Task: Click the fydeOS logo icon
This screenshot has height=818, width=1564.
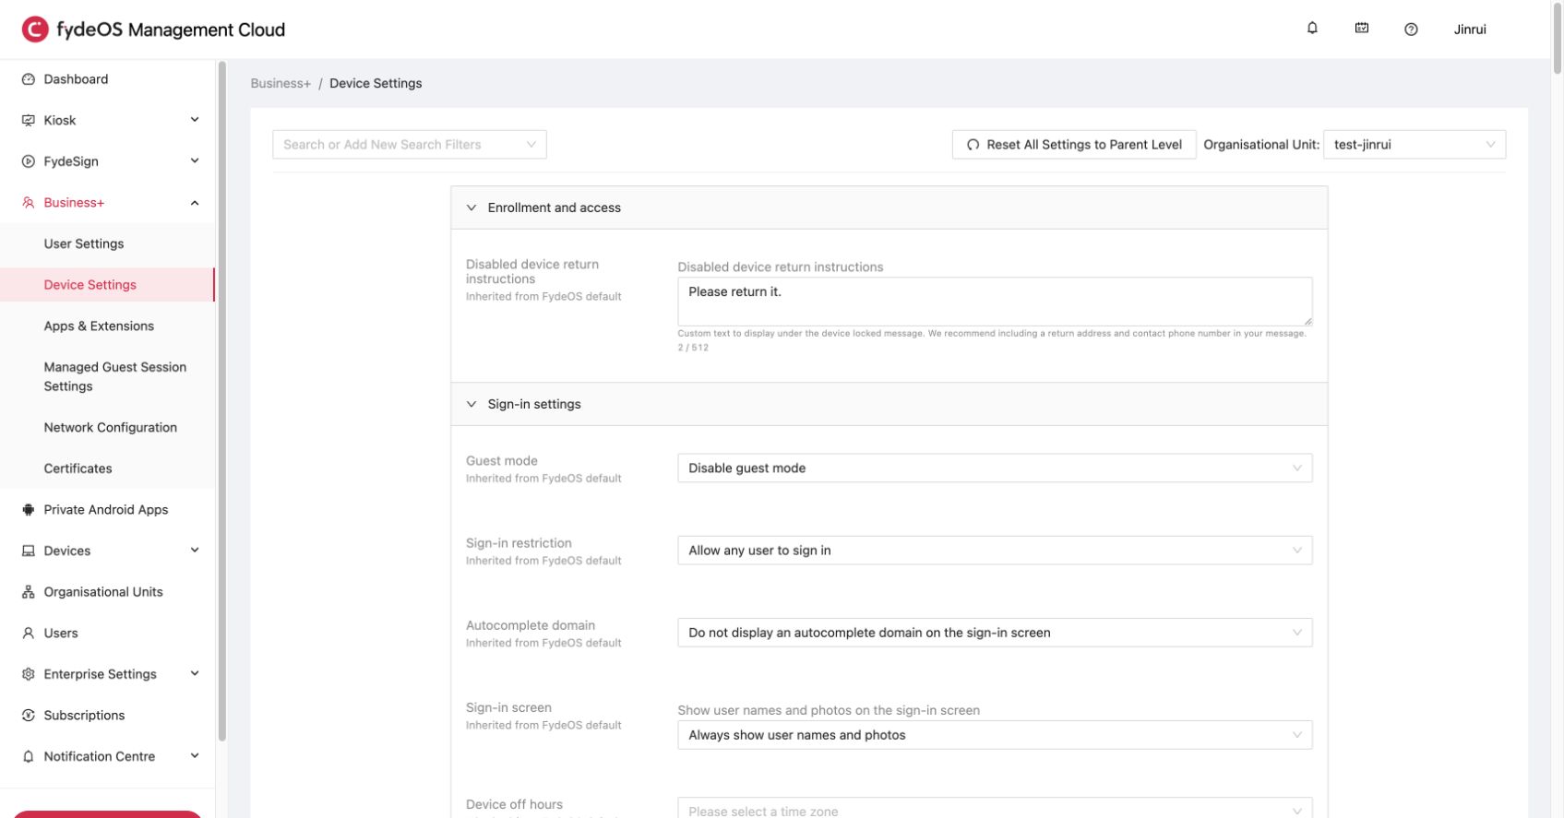Action: click(x=35, y=30)
